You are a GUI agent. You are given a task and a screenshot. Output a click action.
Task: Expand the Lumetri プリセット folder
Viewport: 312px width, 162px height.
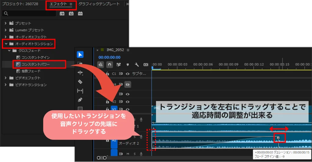tap(5, 30)
